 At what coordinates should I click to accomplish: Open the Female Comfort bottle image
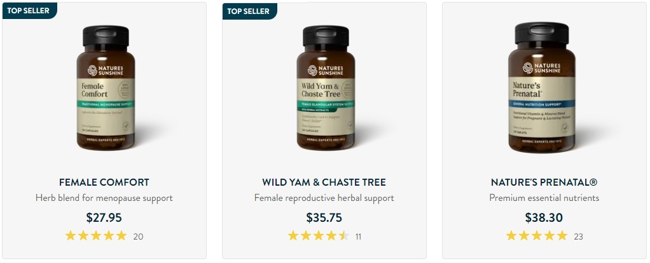106,87
